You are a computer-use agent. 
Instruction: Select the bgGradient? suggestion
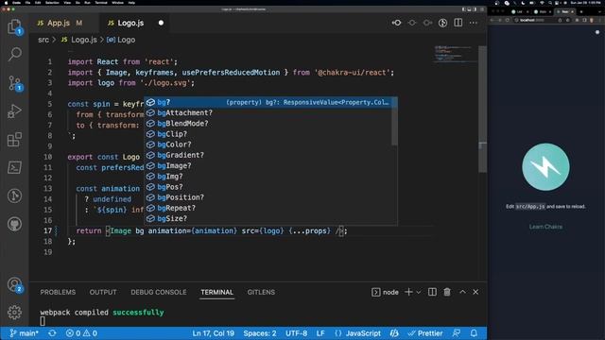(268, 155)
